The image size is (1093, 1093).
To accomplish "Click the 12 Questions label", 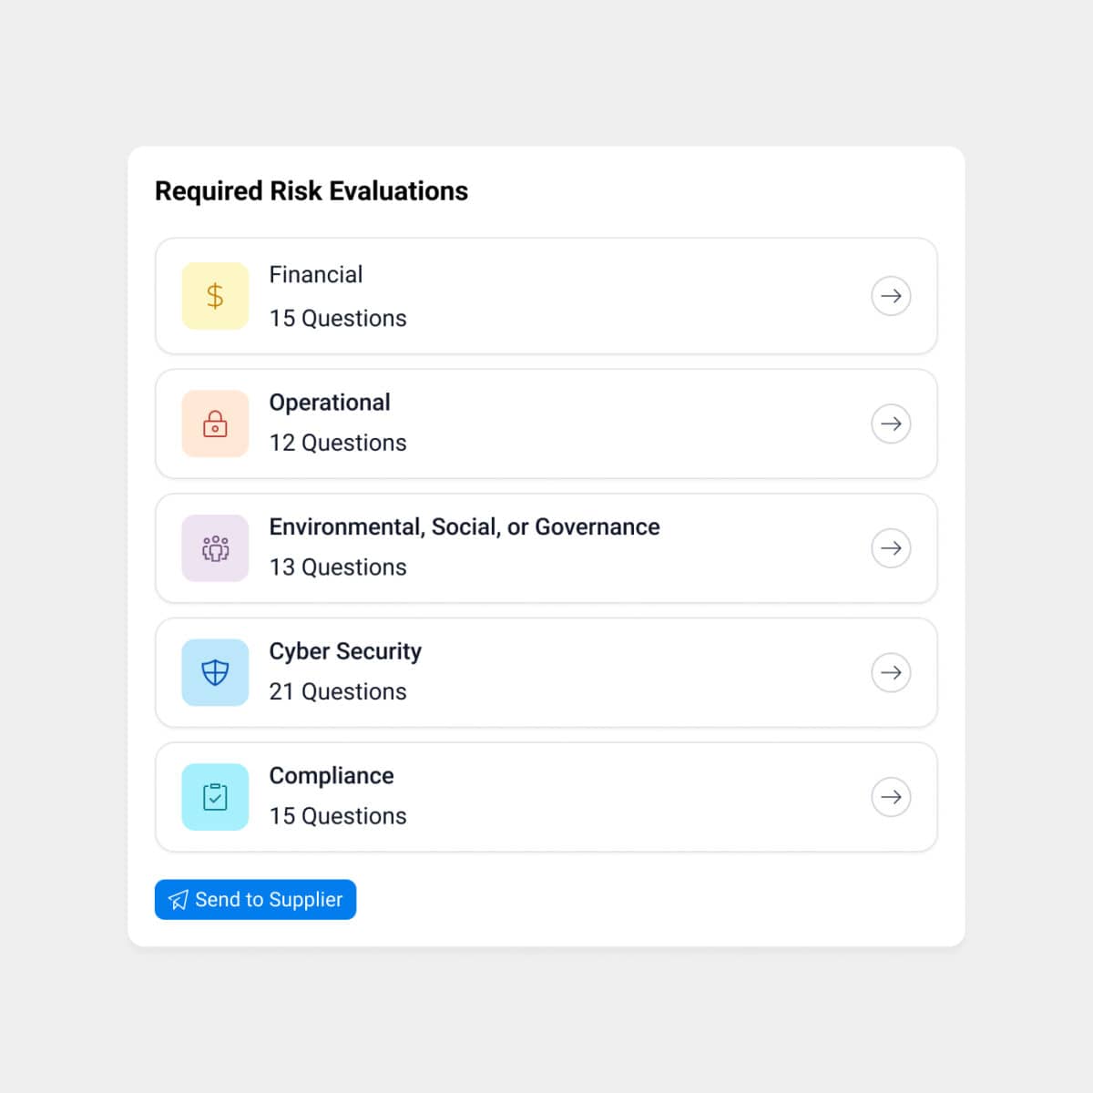I will [x=338, y=443].
